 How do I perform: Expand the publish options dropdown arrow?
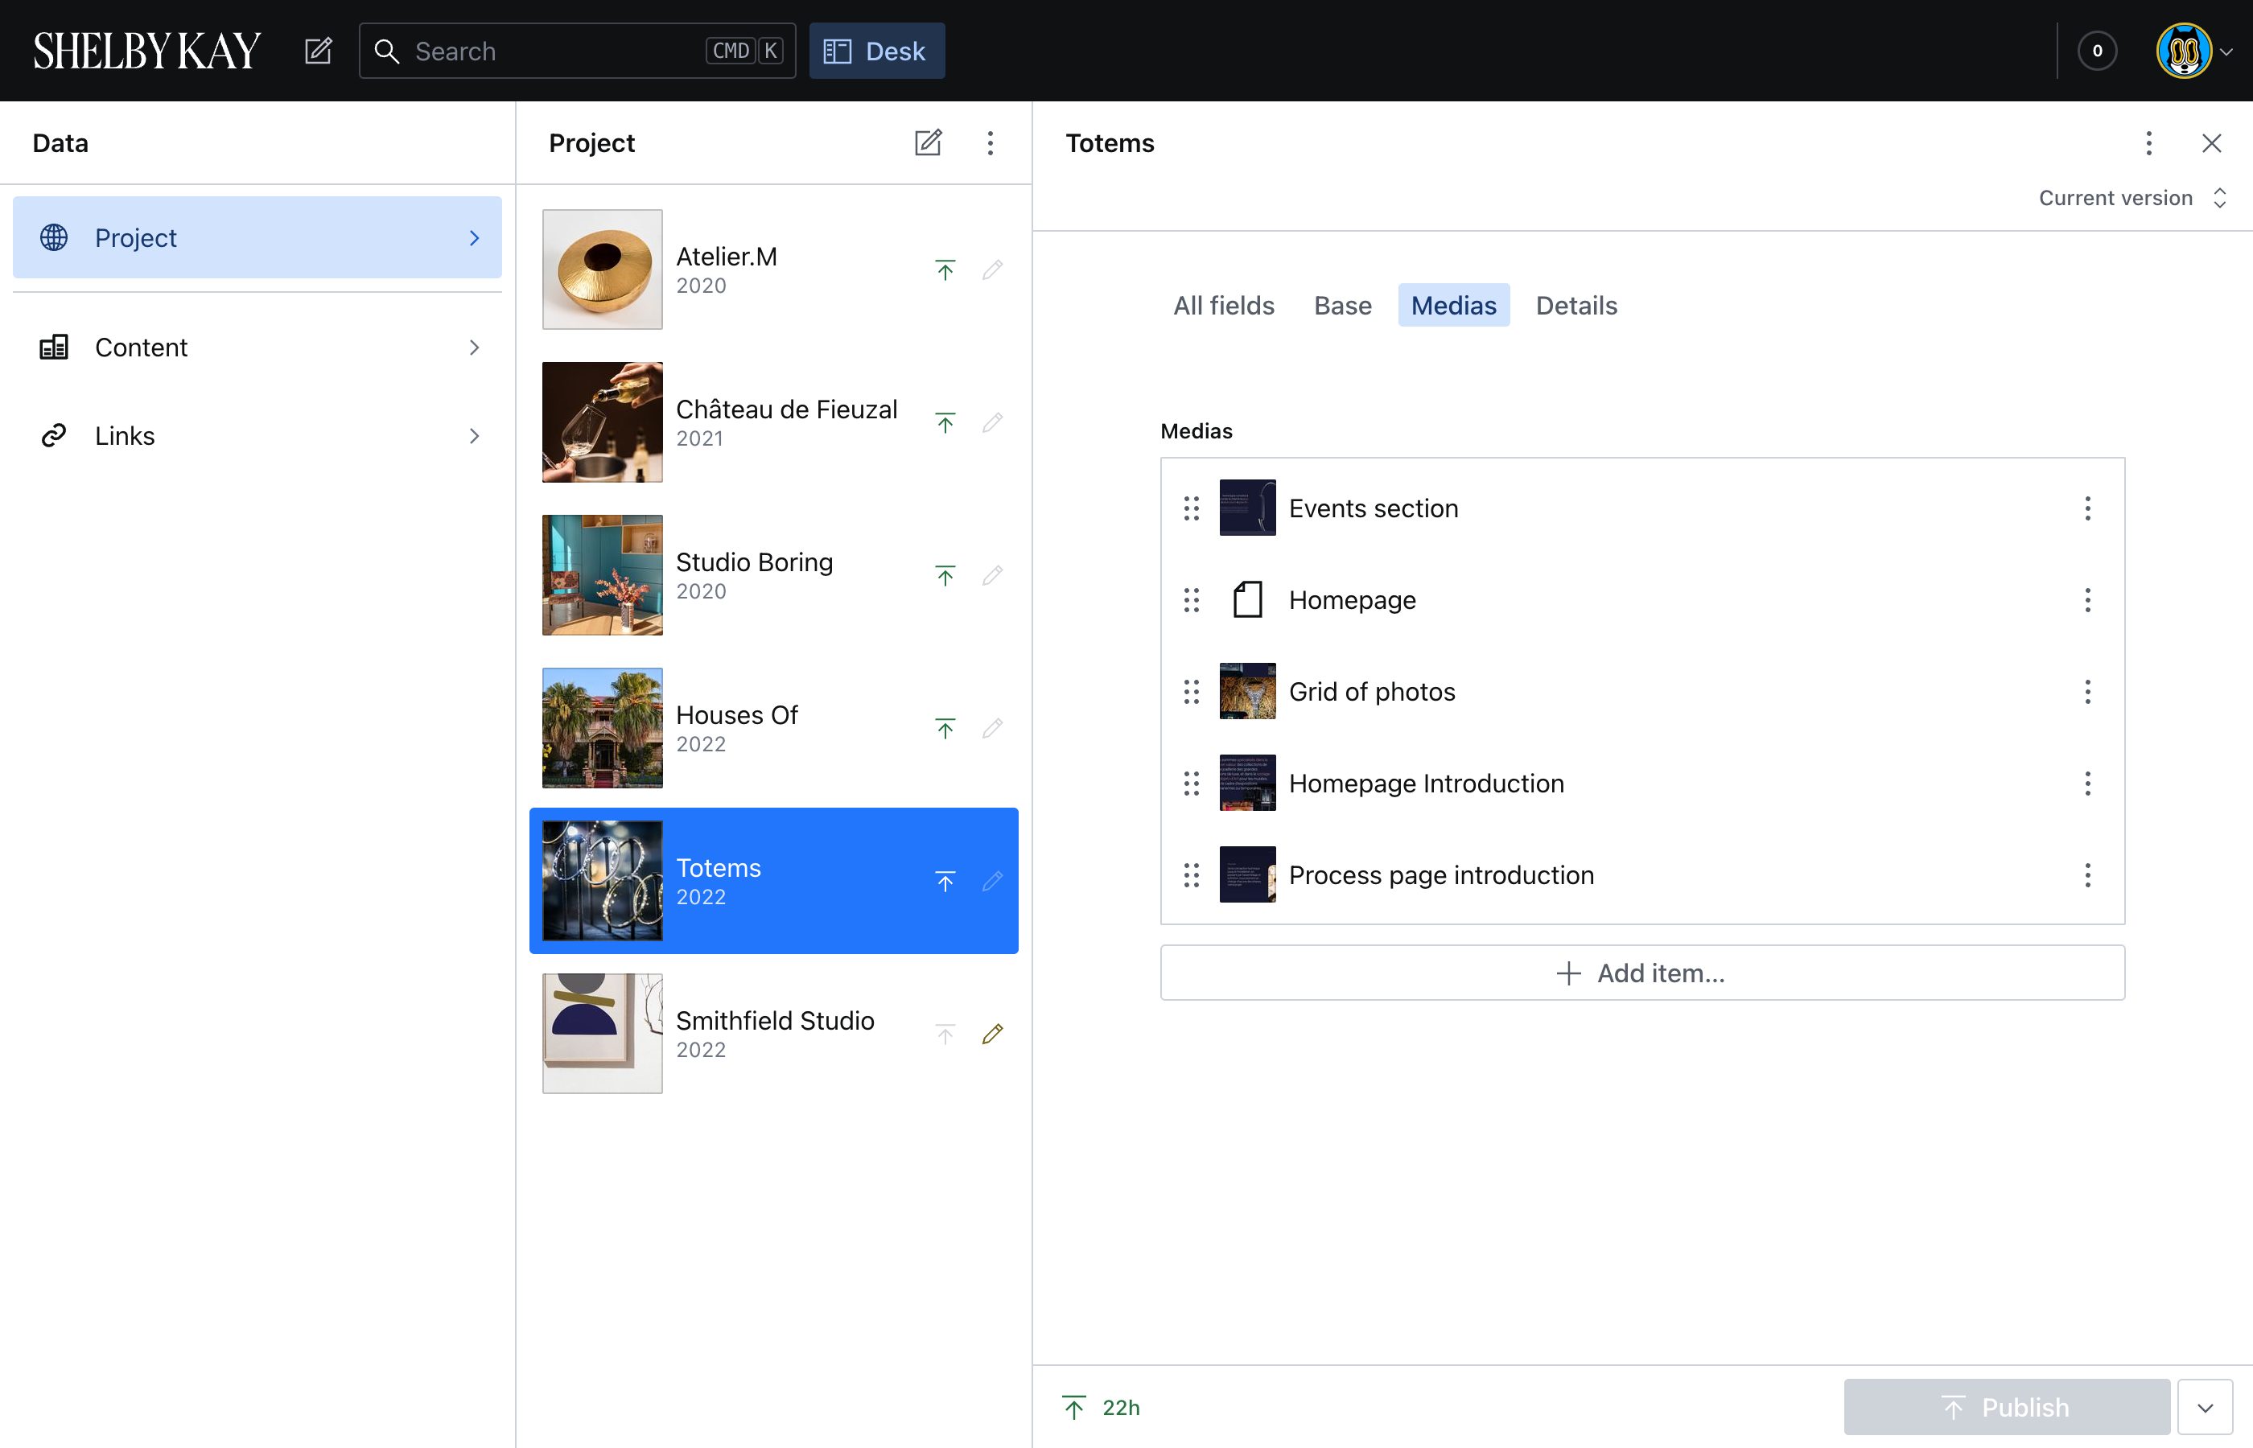point(2204,1408)
